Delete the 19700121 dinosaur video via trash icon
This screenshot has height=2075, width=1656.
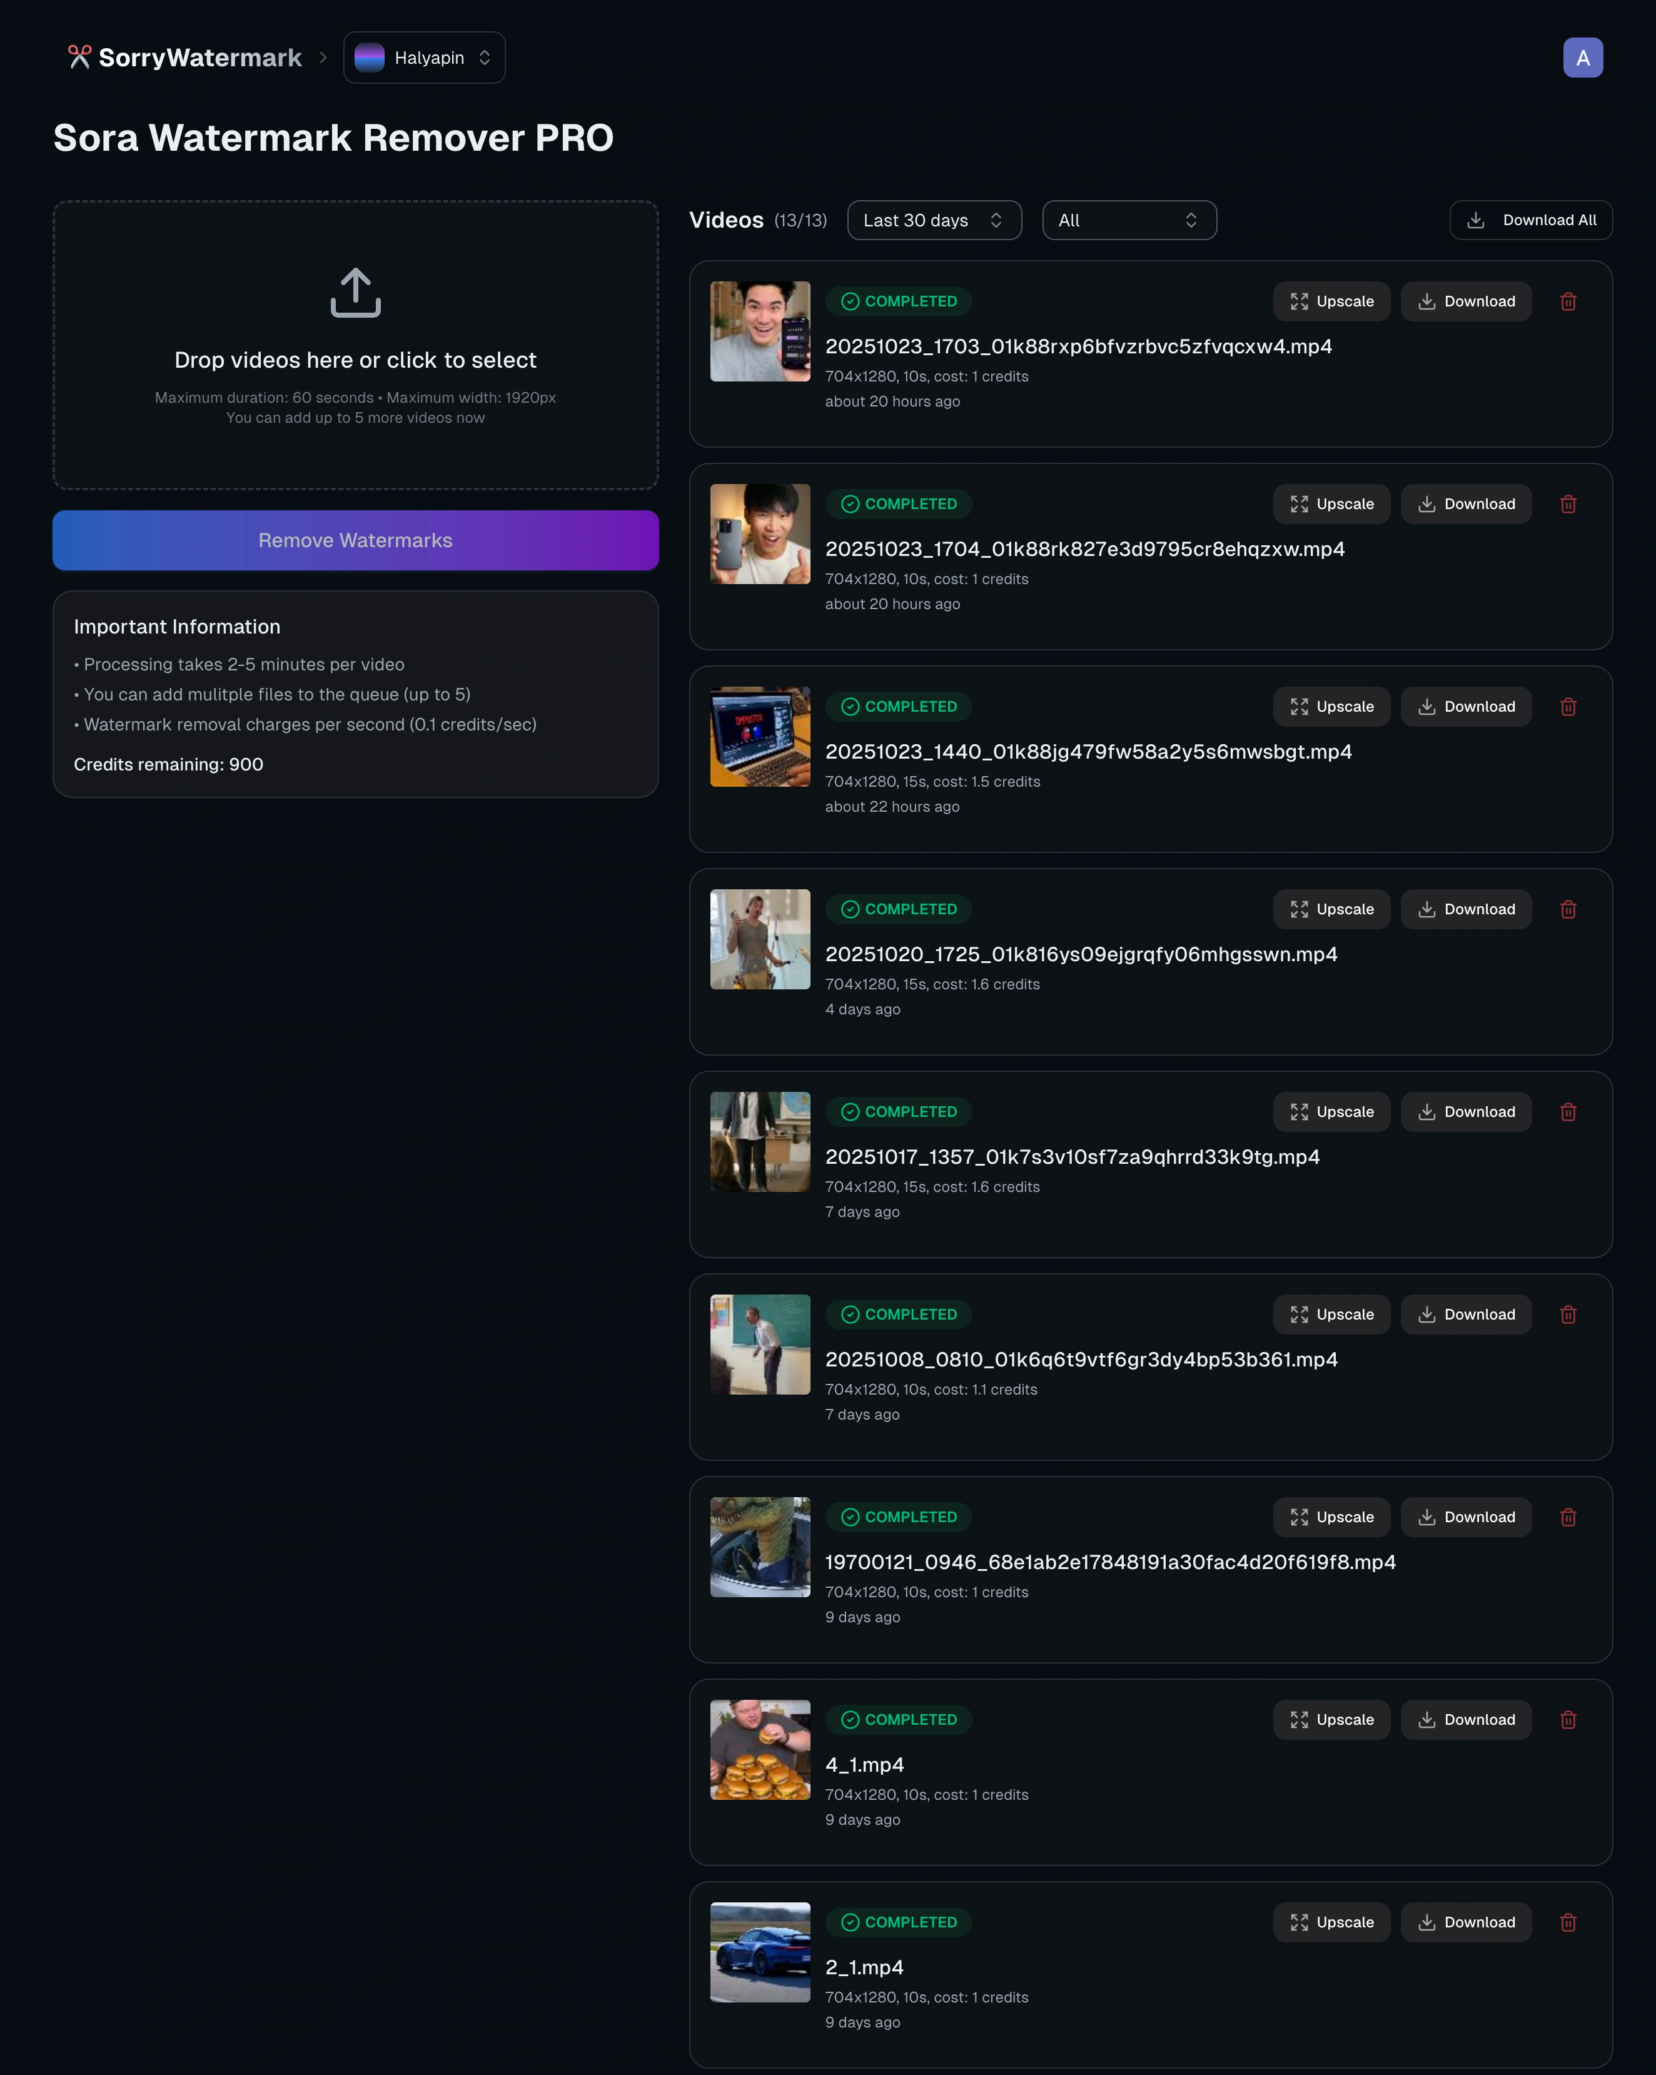1568,1517
